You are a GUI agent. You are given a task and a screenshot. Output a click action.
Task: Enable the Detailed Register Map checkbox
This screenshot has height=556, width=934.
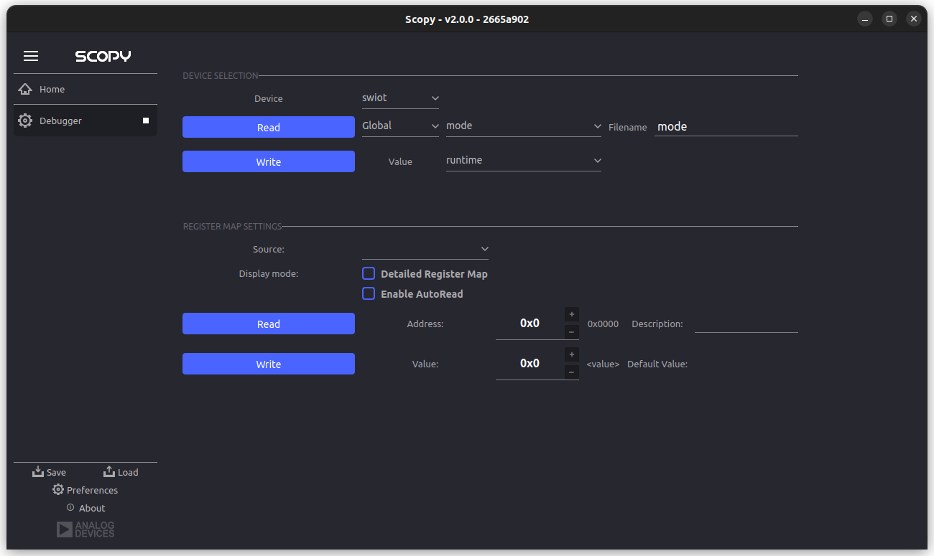[x=369, y=273]
